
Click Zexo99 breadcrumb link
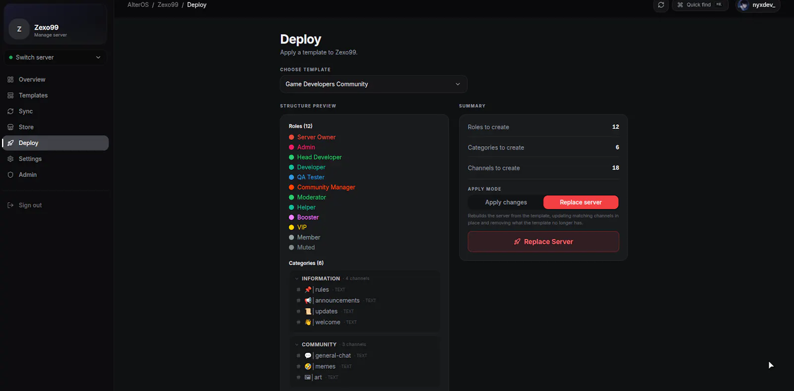point(168,5)
